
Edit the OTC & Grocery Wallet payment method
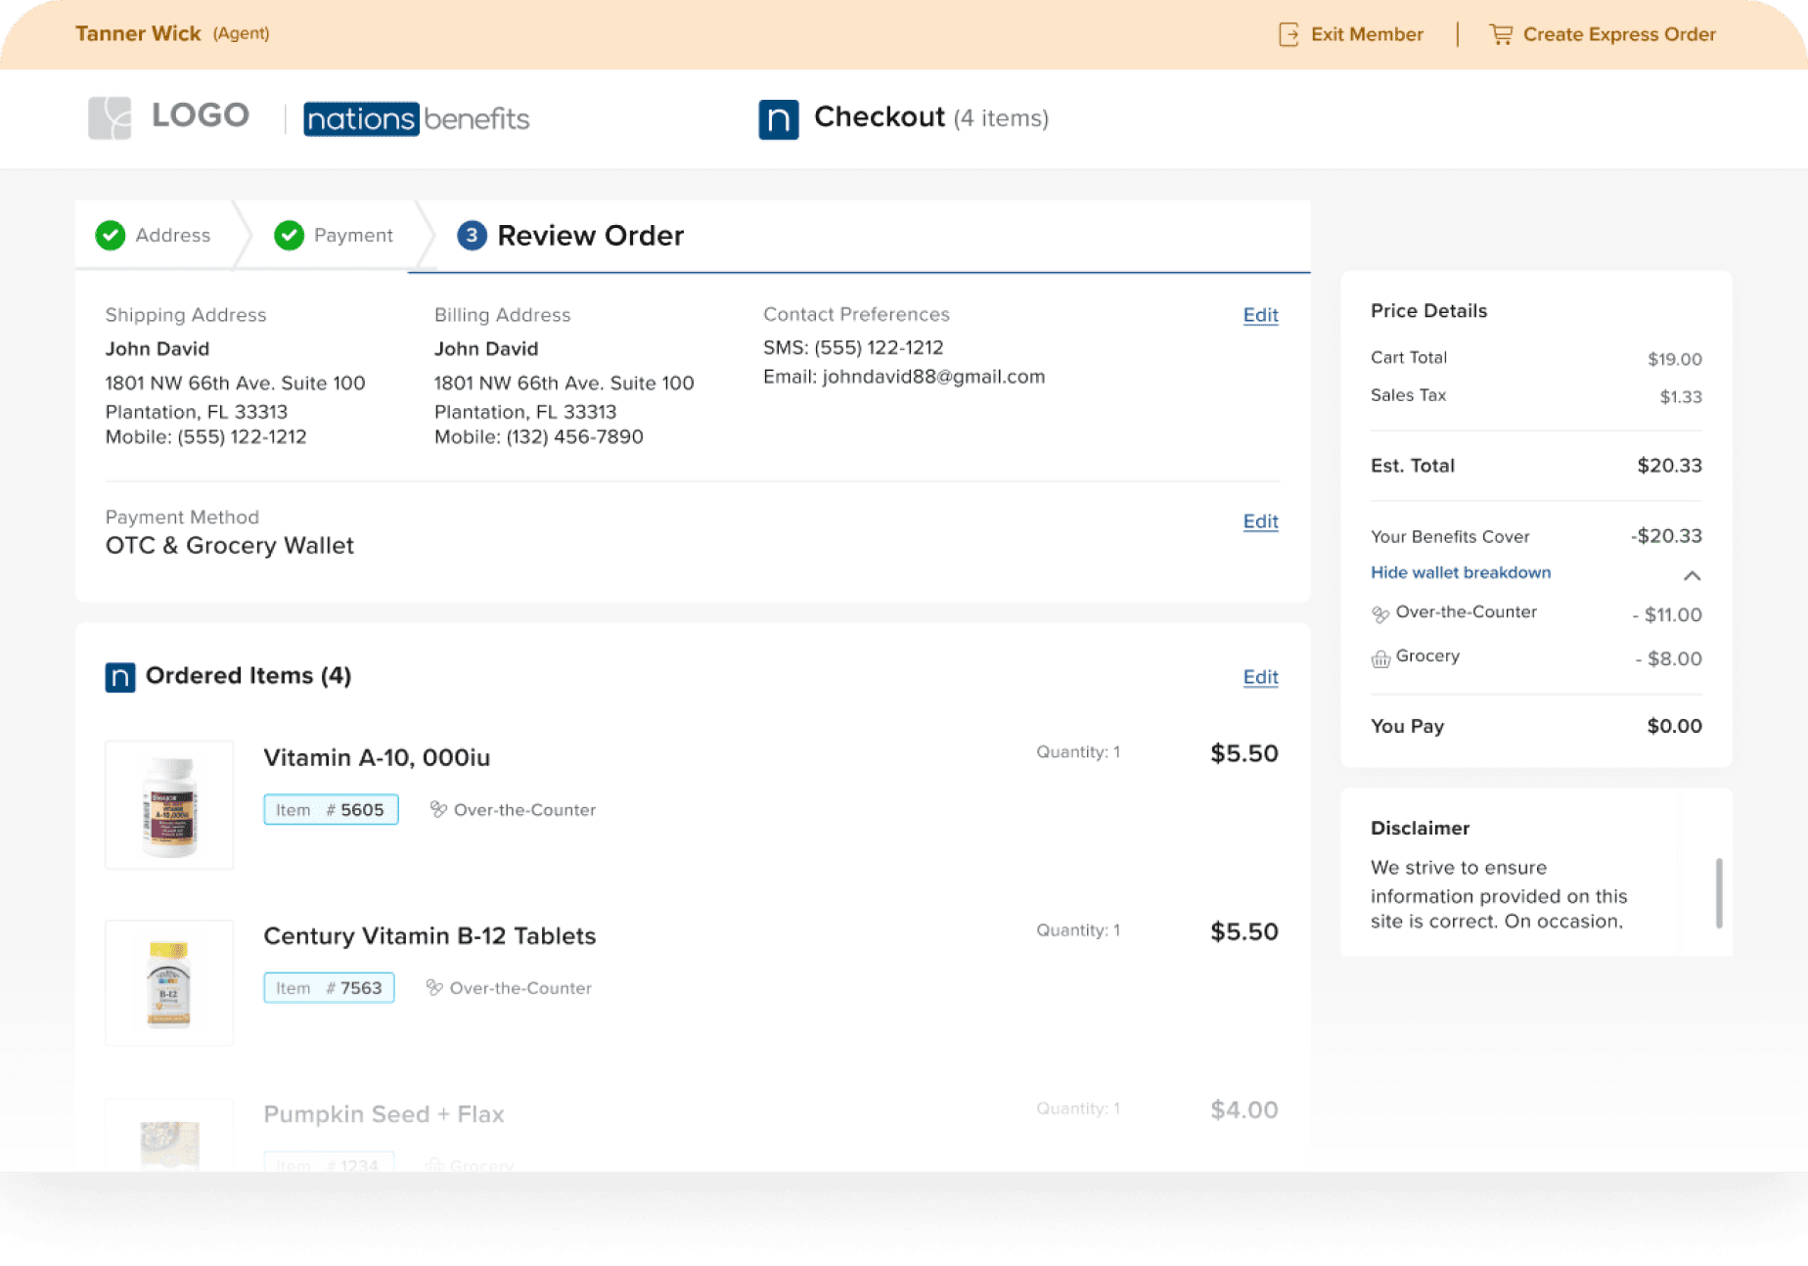point(1260,521)
